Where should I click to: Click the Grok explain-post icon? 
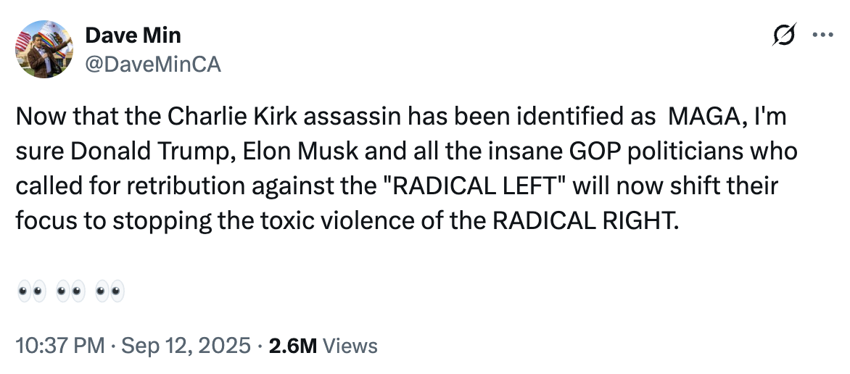click(x=786, y=36)
